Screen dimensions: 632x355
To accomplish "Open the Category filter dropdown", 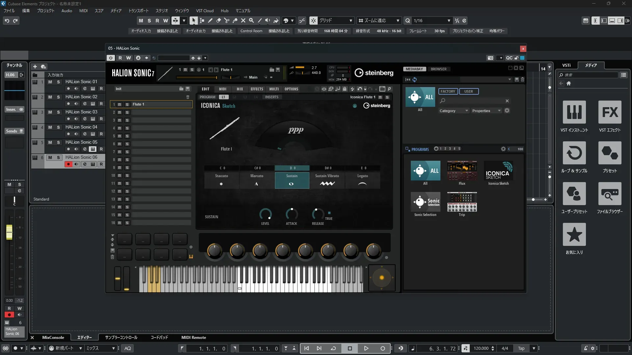I will pos(453,111).
